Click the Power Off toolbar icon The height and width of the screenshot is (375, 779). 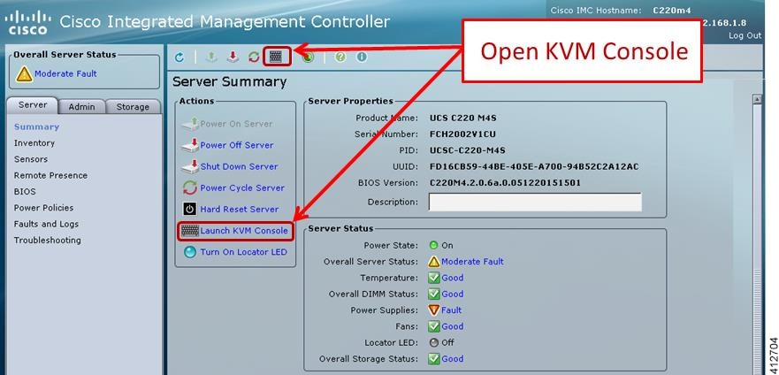[x=233, y=57]
